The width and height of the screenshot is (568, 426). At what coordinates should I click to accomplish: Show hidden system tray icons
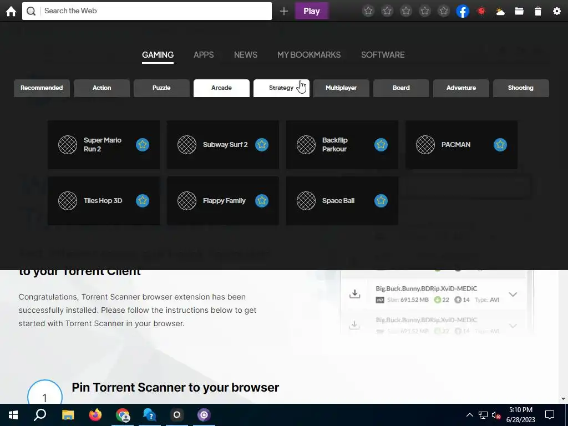[469, 415]
